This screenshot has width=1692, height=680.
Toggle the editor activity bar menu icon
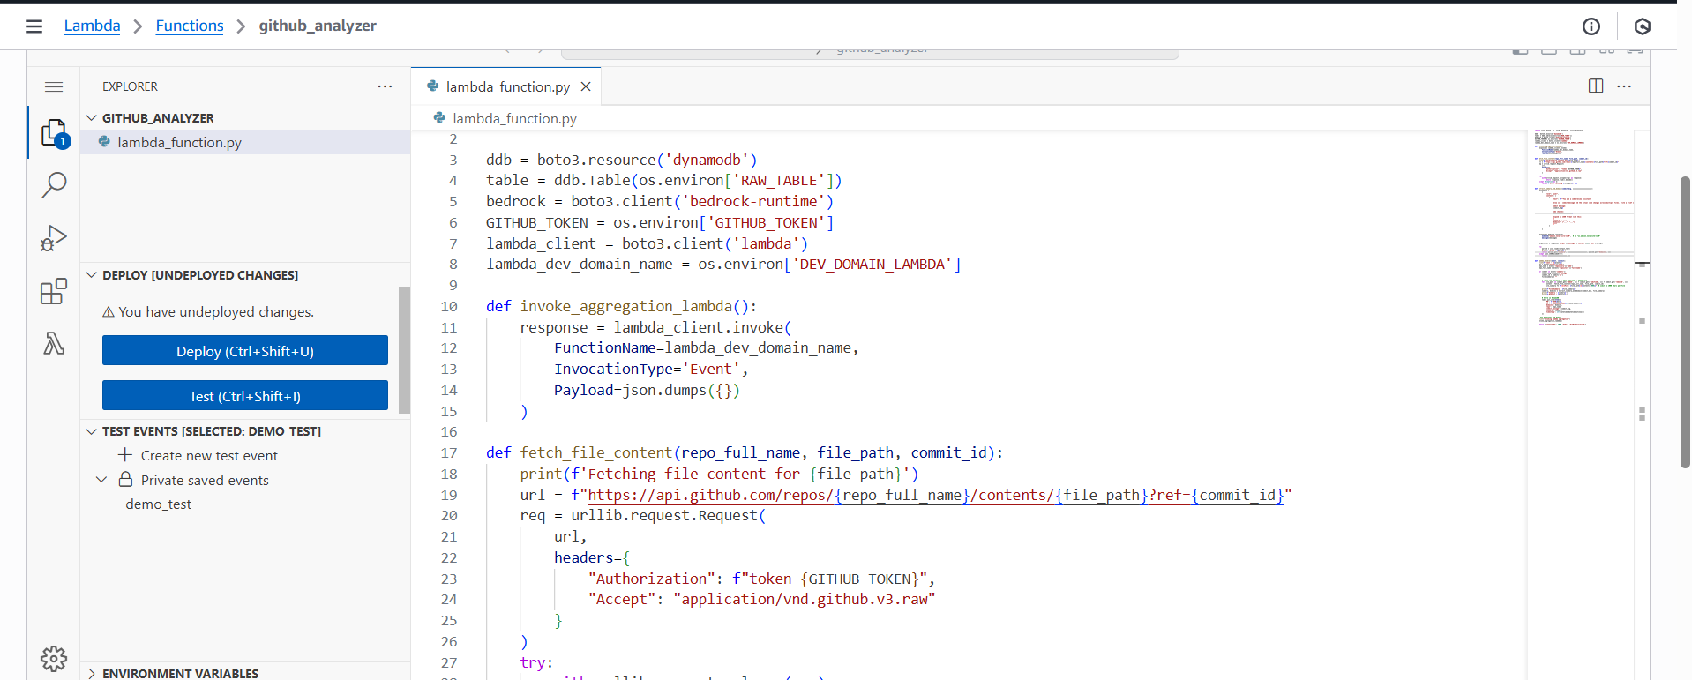[x=54, y=86]
